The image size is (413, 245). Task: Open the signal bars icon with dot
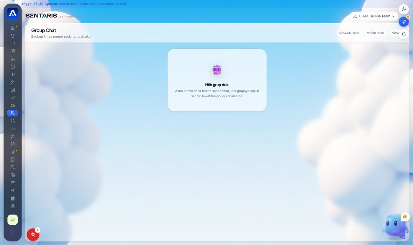pyautogui.click(x=13, y=152)
